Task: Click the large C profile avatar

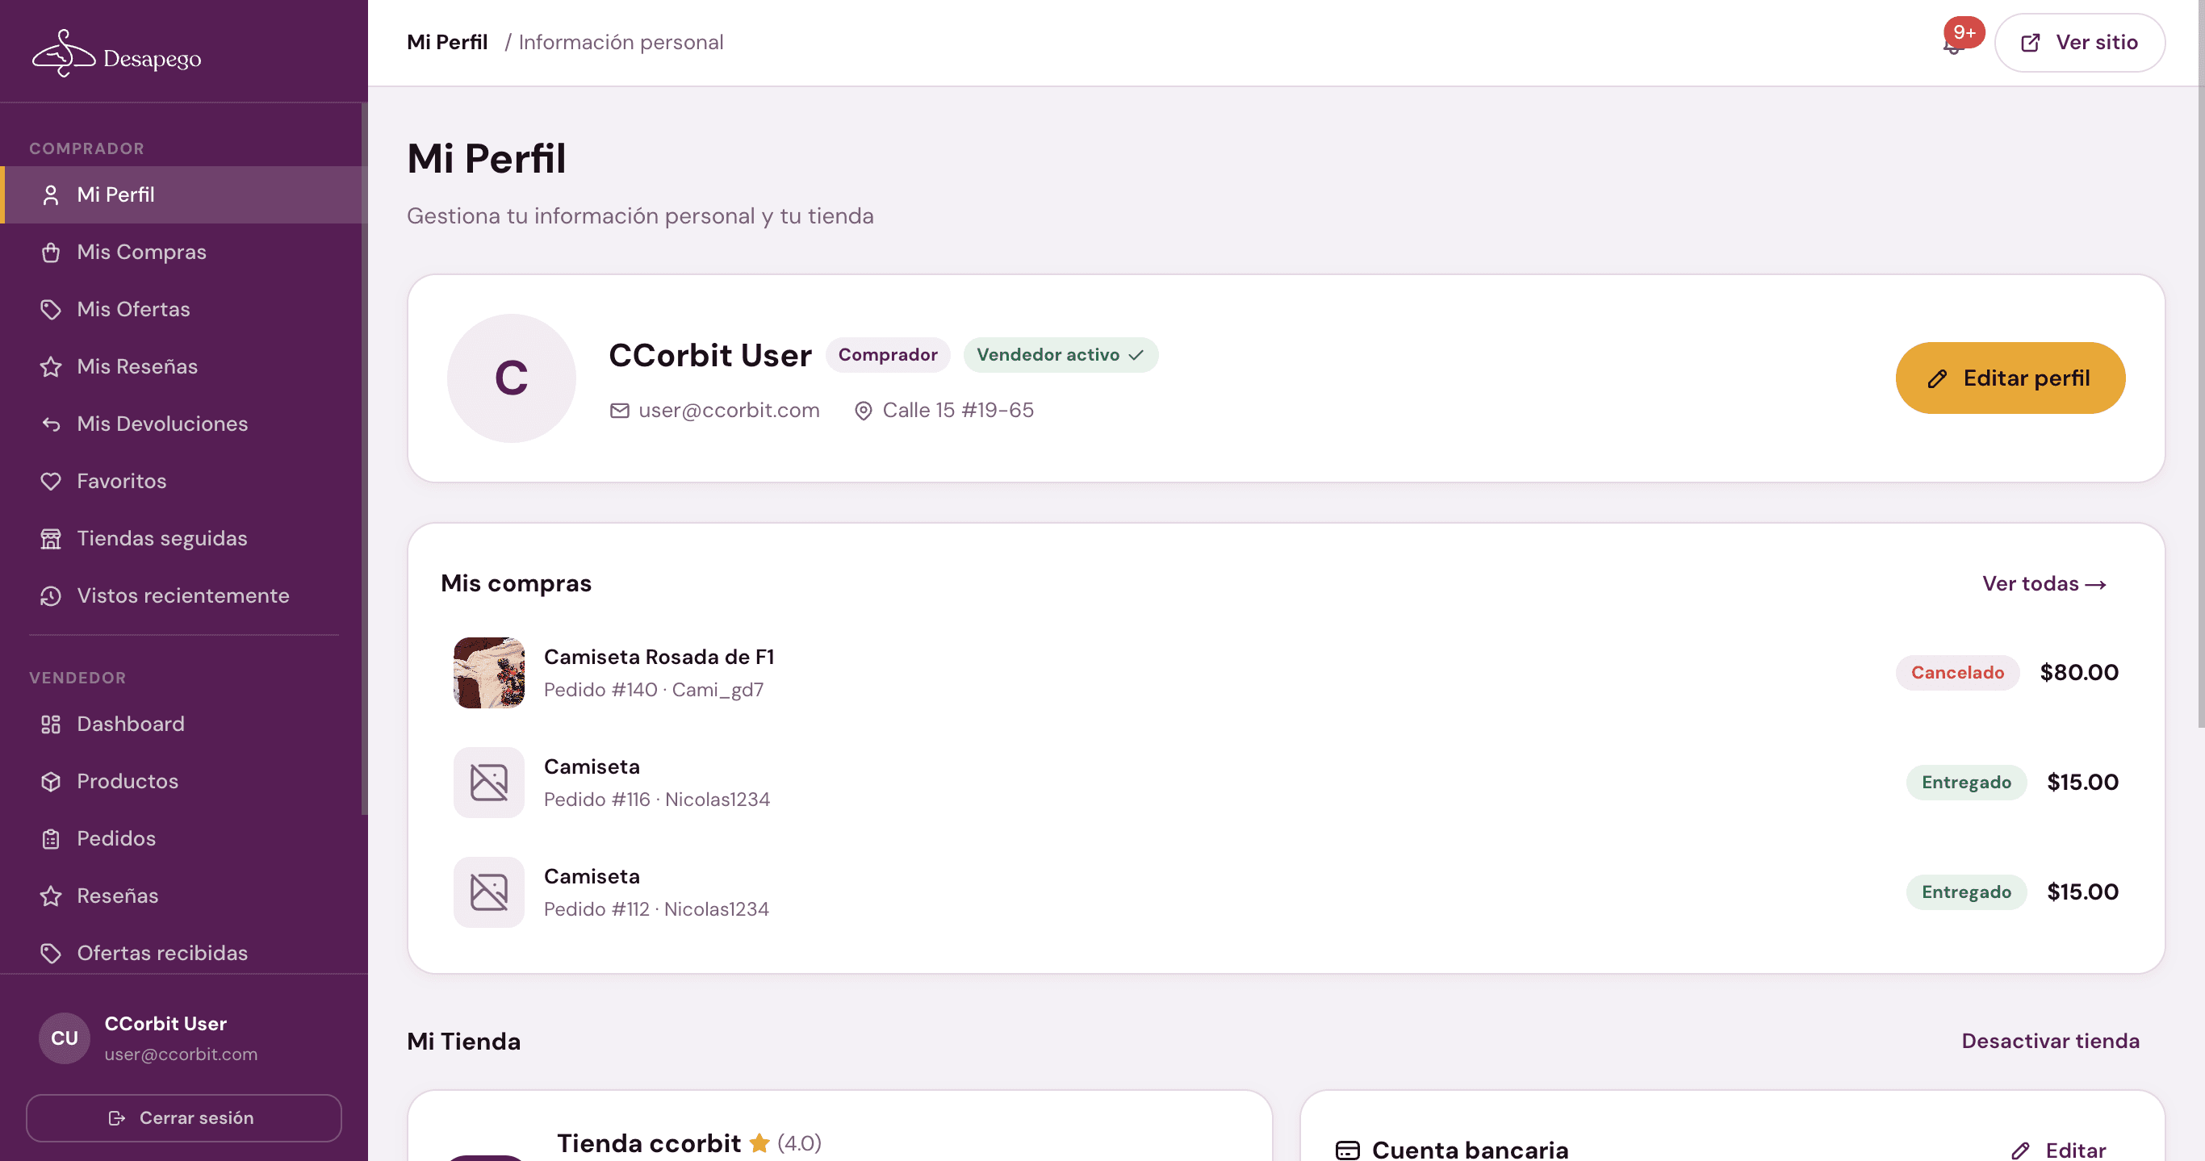Action: [511, 378]
